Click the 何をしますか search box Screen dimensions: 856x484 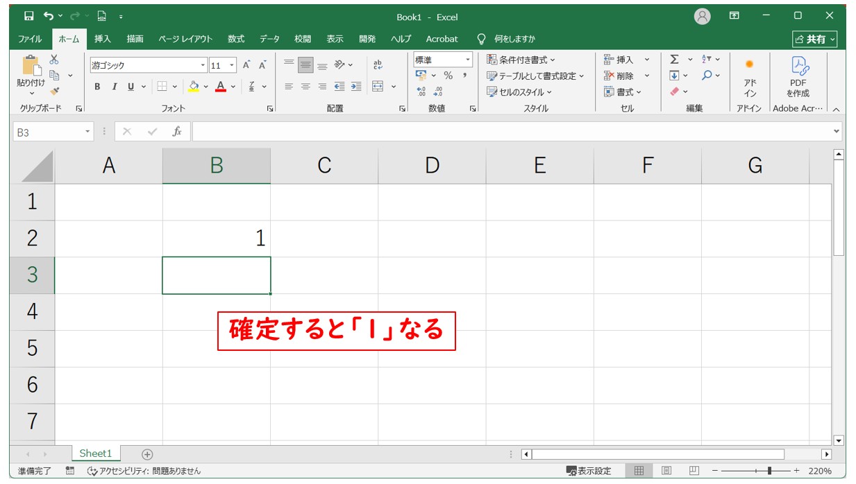point(506,39)
